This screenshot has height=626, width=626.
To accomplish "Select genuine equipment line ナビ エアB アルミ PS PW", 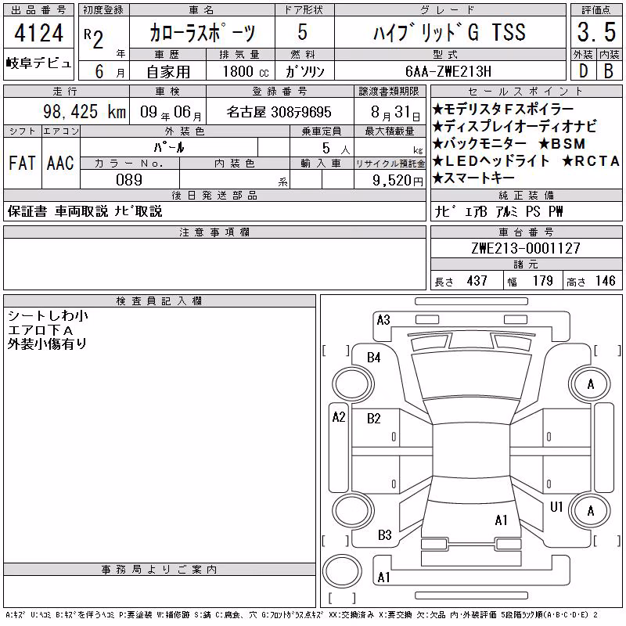I will pyautogui.click(x=498, y=211).
